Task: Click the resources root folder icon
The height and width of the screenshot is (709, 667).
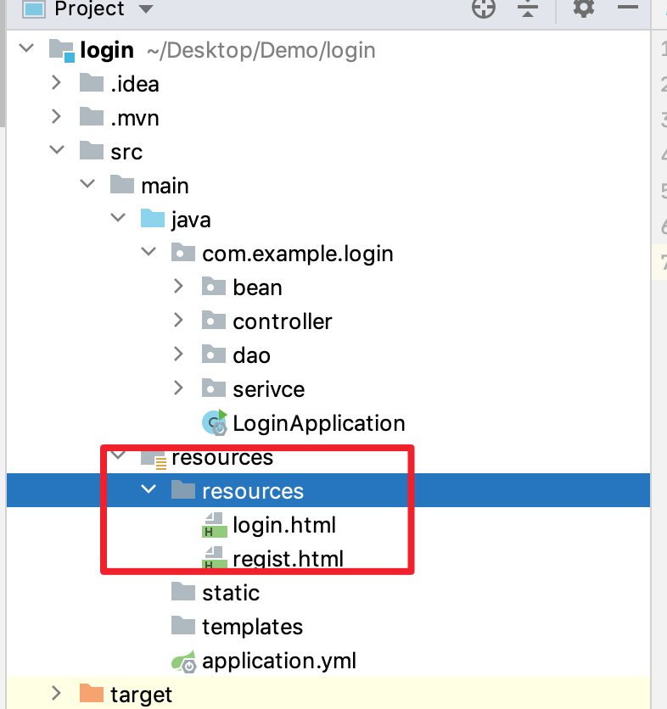Action: pos(154,459)
